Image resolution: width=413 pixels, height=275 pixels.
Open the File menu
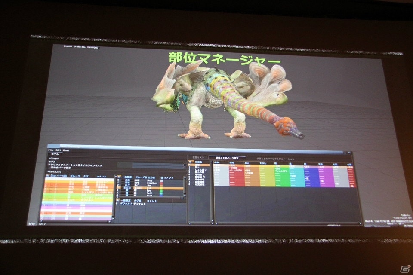point(50,150)
